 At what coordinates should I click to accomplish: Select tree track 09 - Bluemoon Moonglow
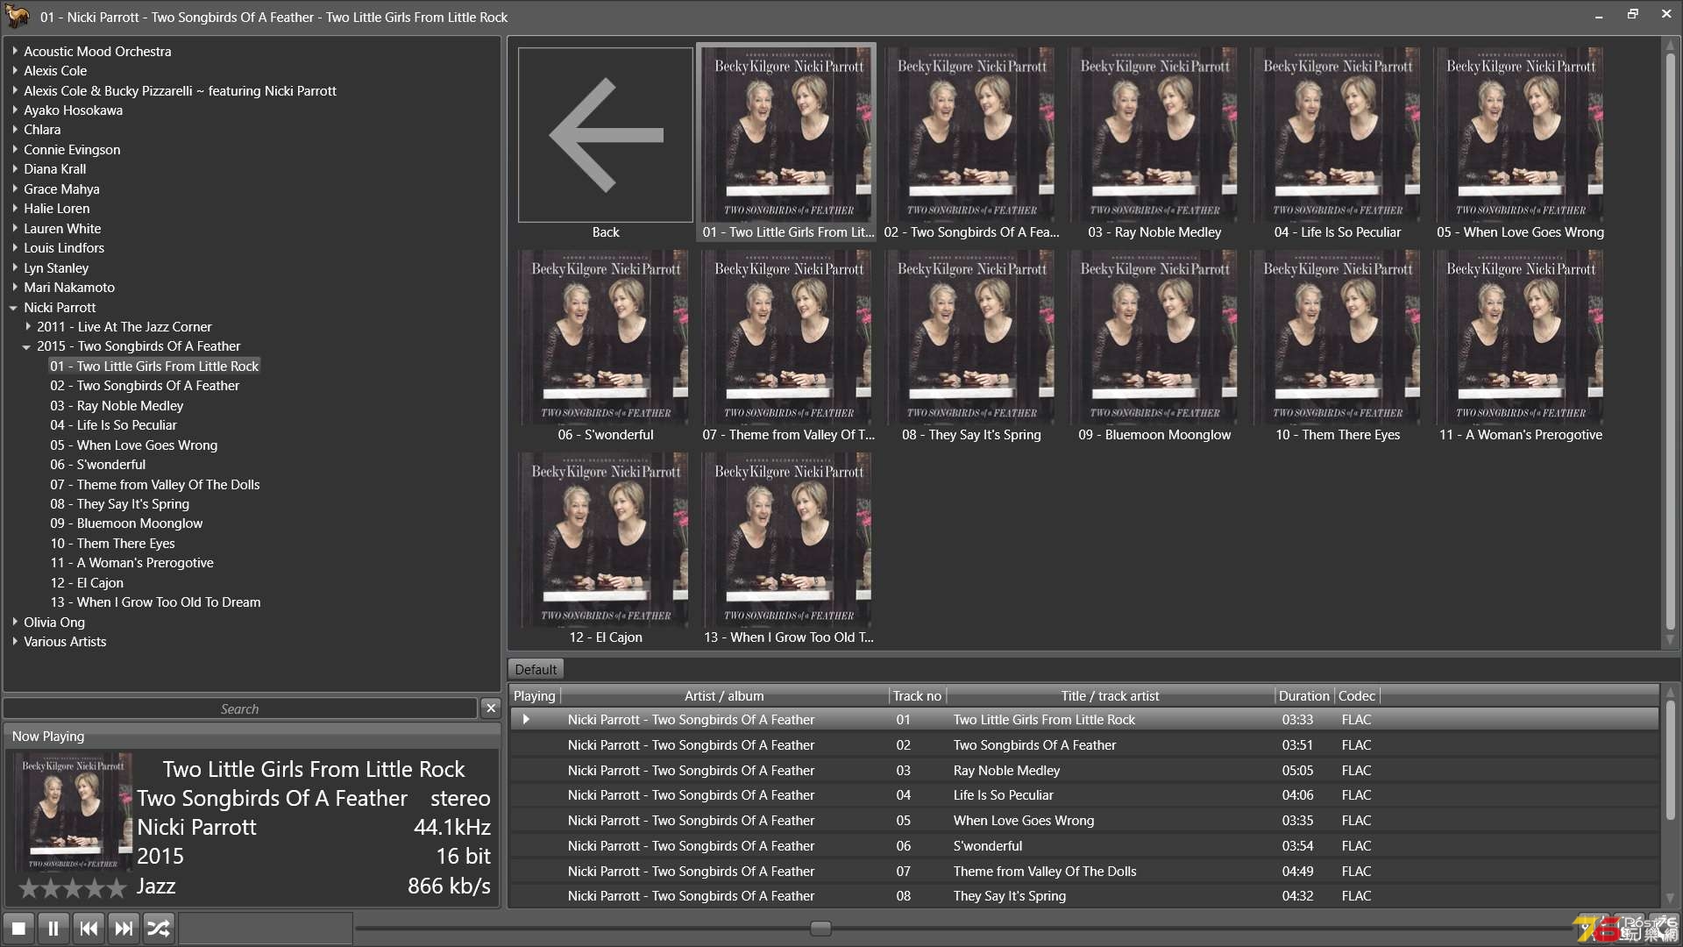coord(126,523)
